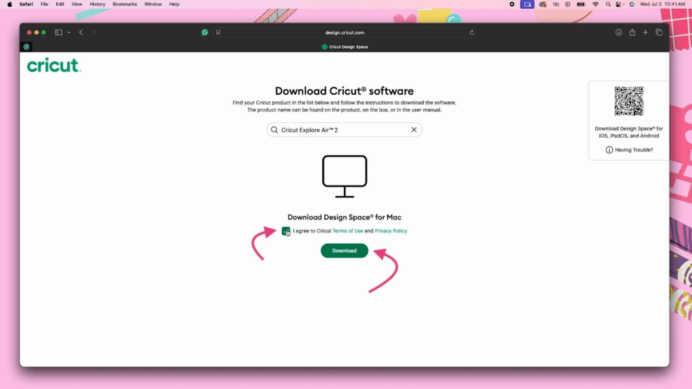Image resolution: width=692 pixels, height=389 pixels.
Task: Click the Download Design Space for Mac text
Action: click(344, 217)
